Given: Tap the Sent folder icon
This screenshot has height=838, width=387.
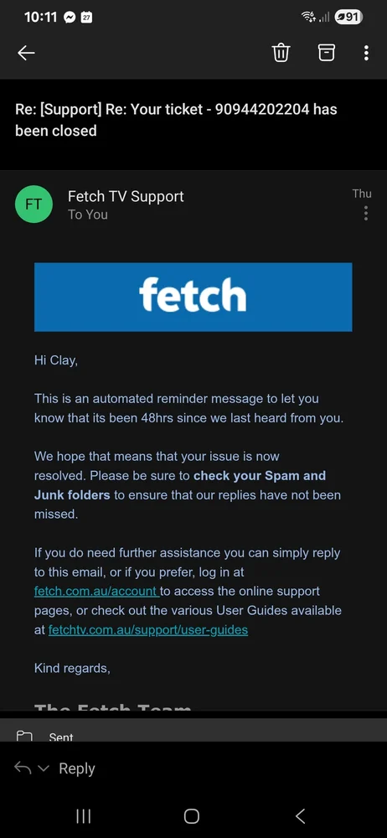Looking at the screenshot, I should pyautogui.click(x=24, y=736).
